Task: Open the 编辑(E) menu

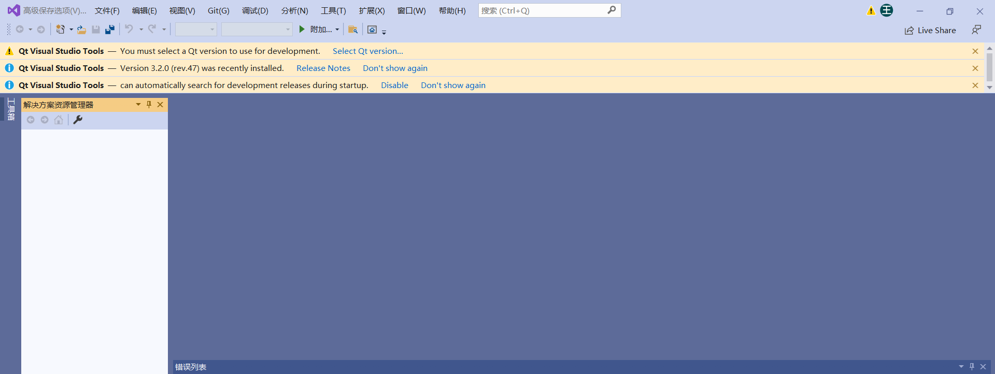Action: [x=144, y=10]
